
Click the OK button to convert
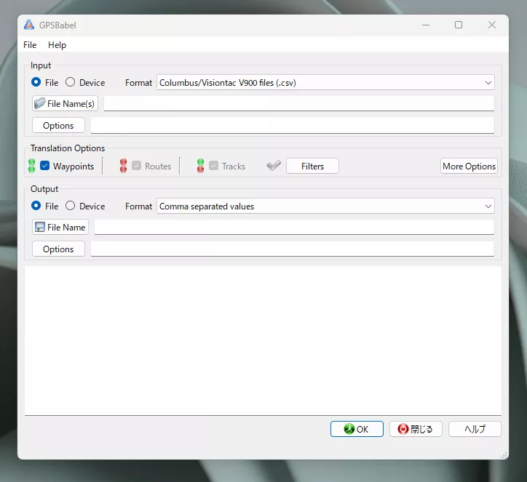[x=357, y=429]
